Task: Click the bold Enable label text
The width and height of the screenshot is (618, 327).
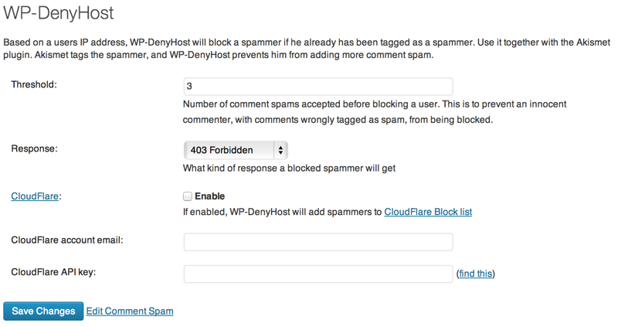Action: click(209, 196)
